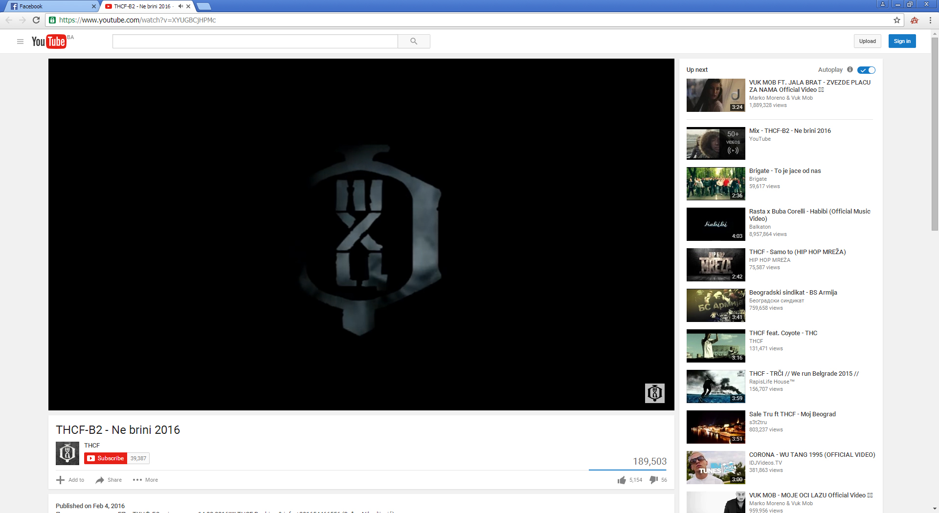Click the Autoplay info icon
This screenshot has height=513, width=939.
850,69
